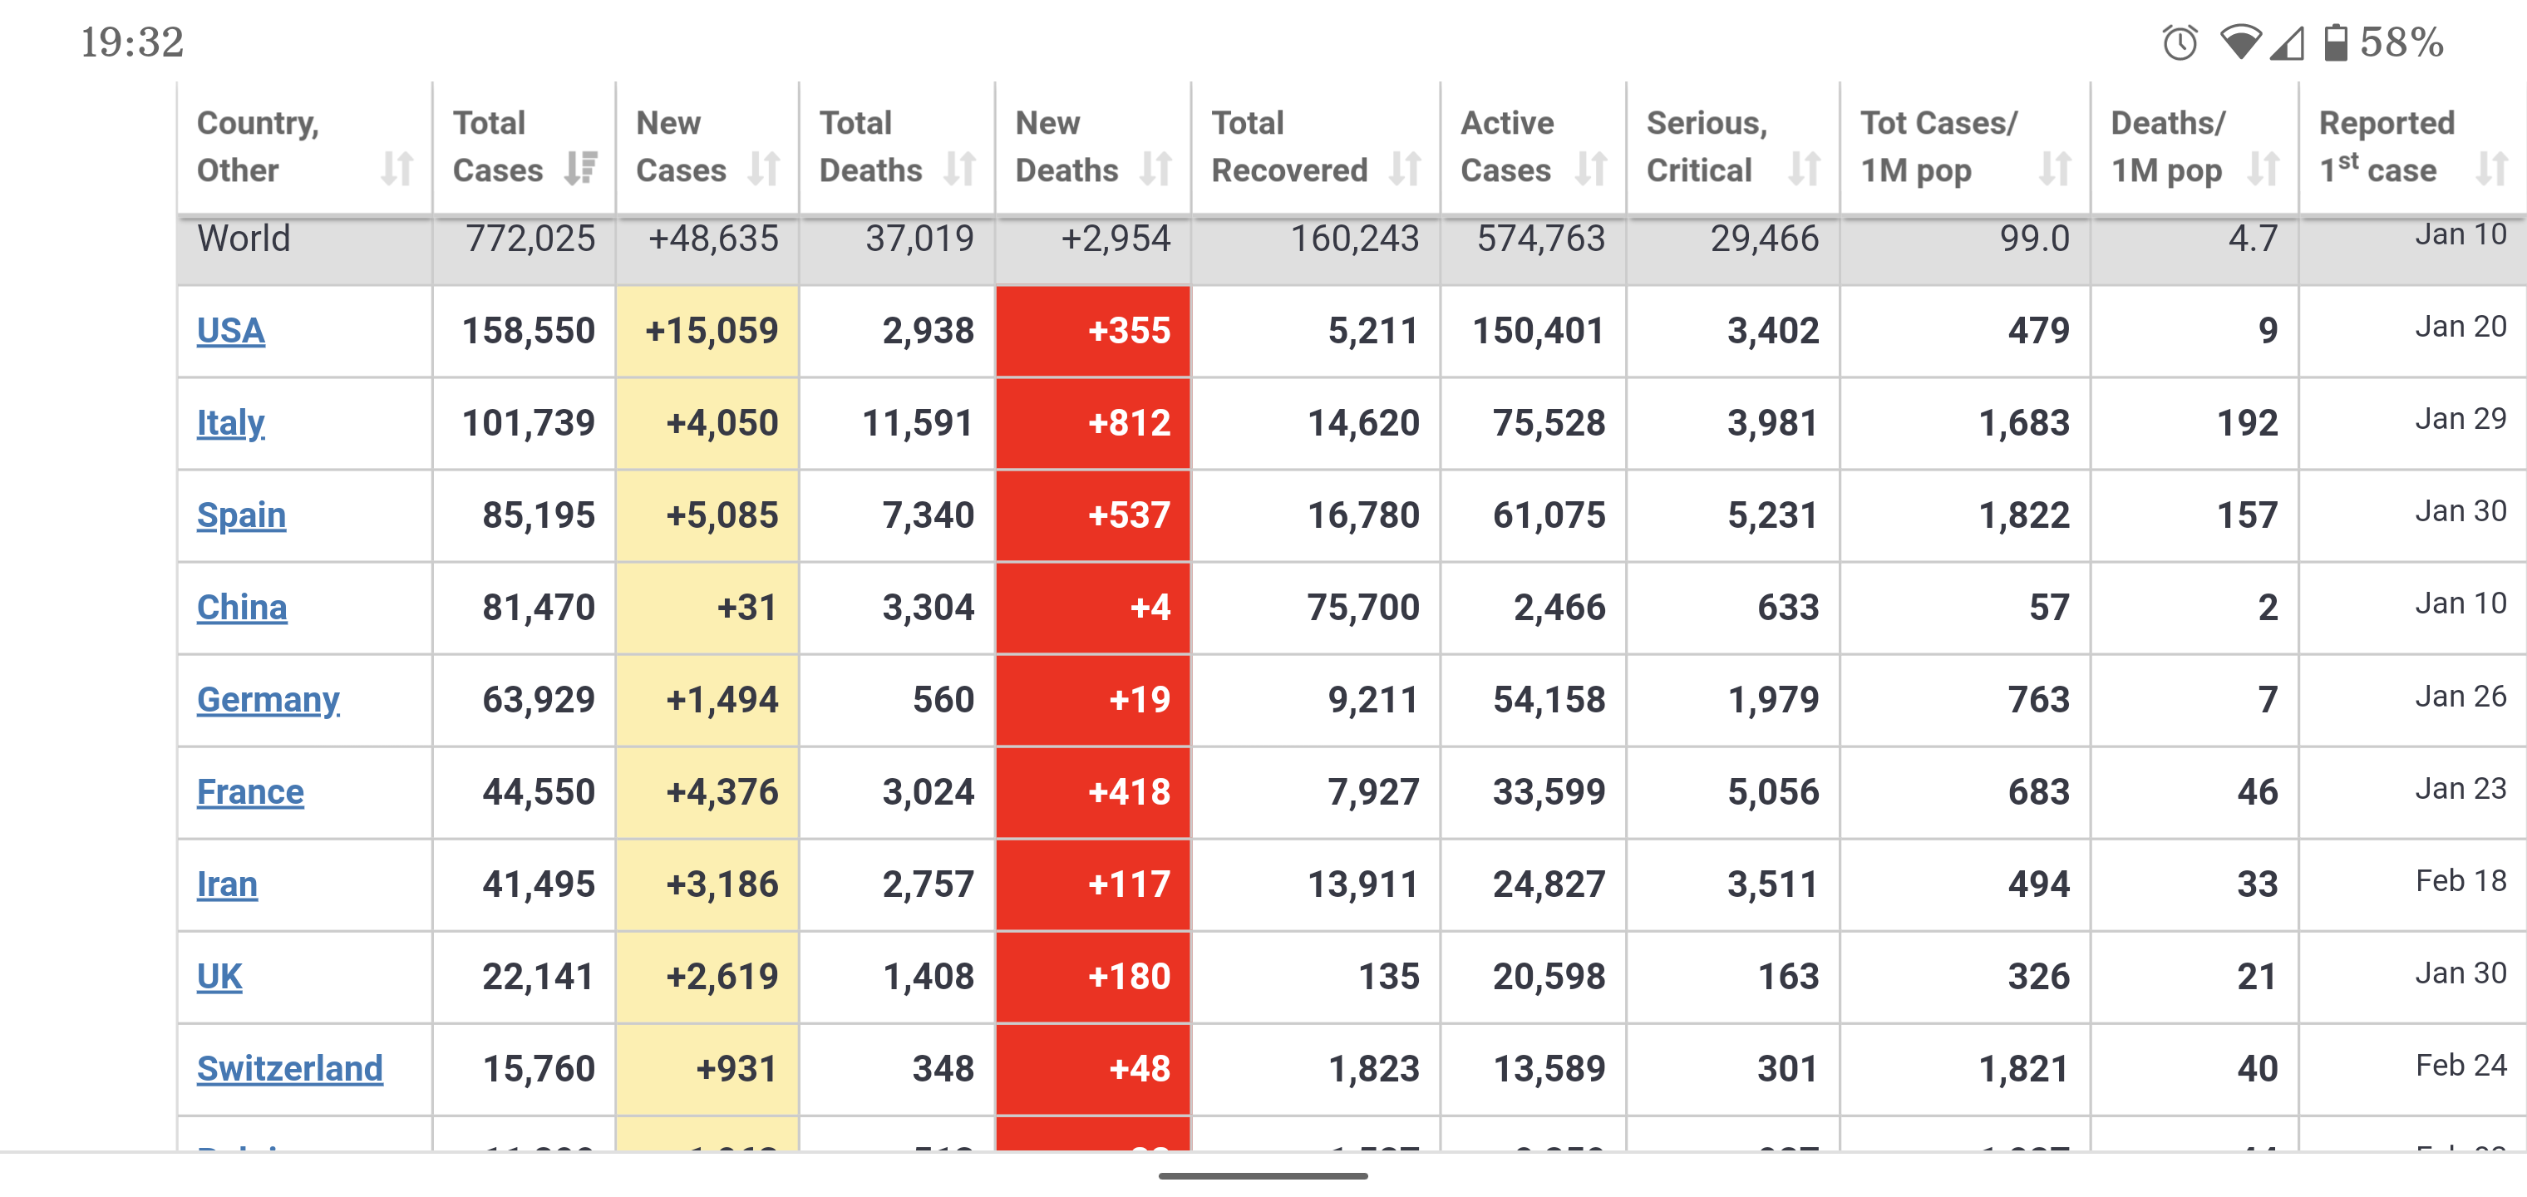The image size is (2527, 1197).
Task: Tap the bottom navigation gesture bar
Action: pyautogui.click(x=1263, y=1175)
